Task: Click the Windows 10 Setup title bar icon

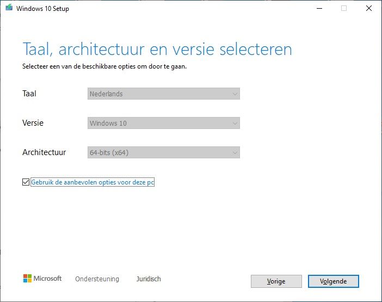Action: tap(9, 8)
